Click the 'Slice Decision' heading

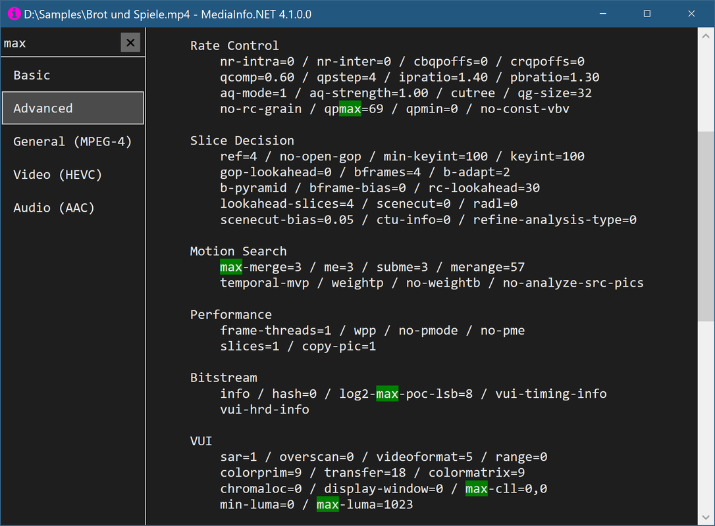pyautogui.click(x=242, y=140)
